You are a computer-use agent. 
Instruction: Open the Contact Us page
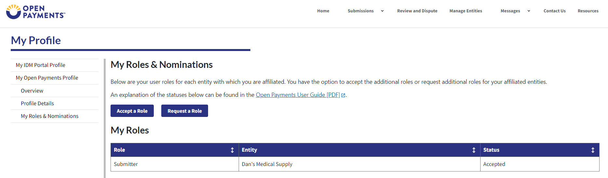pos(554,11)
